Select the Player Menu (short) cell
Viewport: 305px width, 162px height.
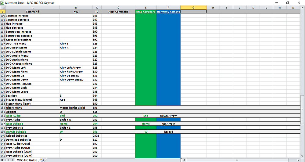coord(32,99)
